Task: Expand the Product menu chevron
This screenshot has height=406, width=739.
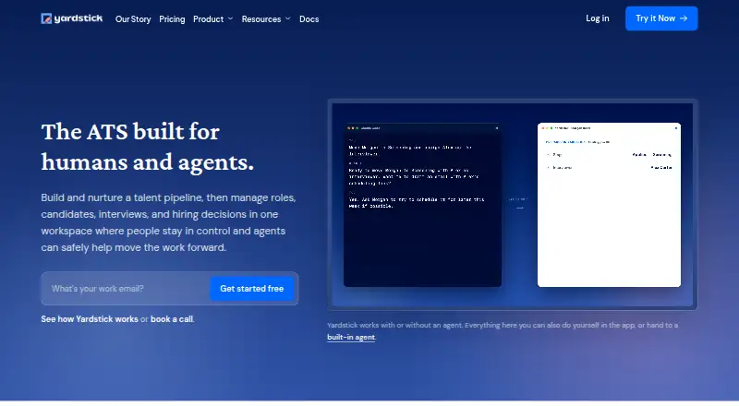Action: (x=230, y=18)
